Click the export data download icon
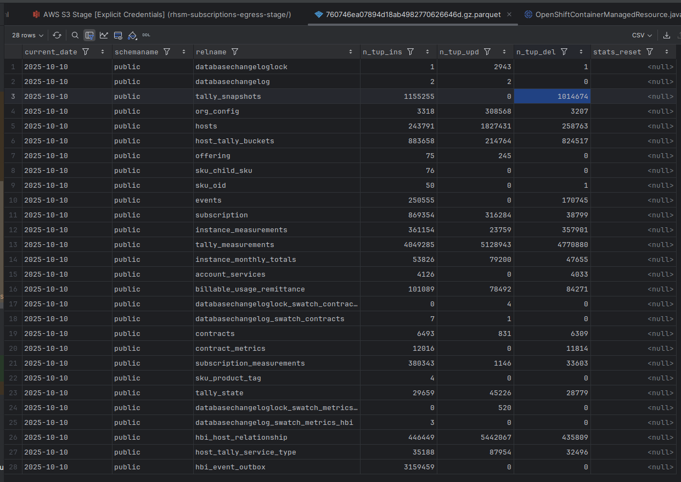Screen dimensions: 681x482 click(667, 35)
